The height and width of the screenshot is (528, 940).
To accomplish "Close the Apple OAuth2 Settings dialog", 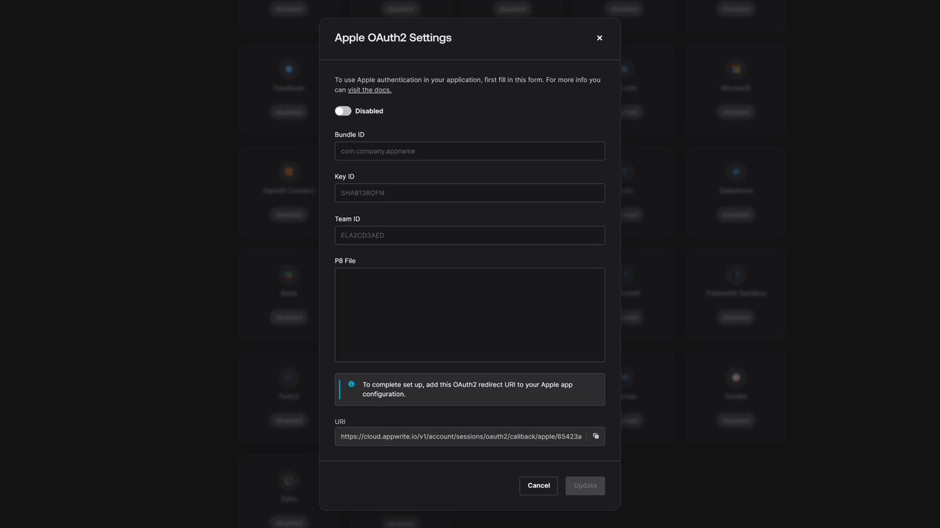I will [599, 38].
